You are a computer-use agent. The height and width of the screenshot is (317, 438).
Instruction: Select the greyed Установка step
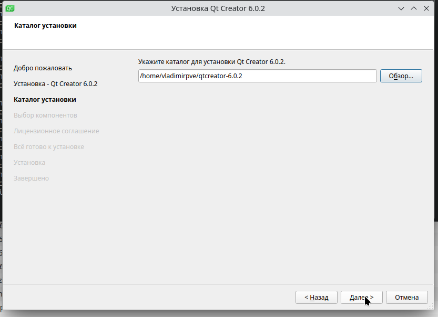[x=29, y=163]
